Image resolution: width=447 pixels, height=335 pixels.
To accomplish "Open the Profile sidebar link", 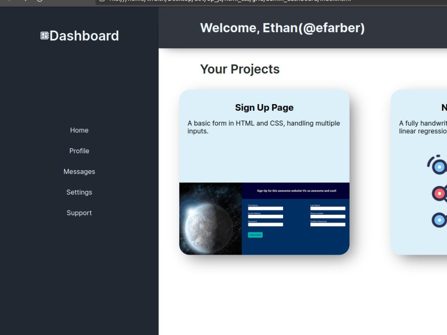I will tap(79, 151).
